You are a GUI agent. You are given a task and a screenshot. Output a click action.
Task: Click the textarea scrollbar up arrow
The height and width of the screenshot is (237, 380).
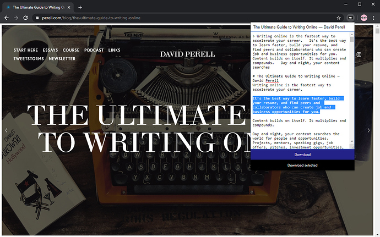(352, 35)
